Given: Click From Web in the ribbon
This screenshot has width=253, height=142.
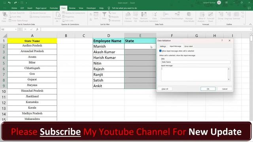Looking at the screenshot, I should pyautogui.click(x=15, y=17).
